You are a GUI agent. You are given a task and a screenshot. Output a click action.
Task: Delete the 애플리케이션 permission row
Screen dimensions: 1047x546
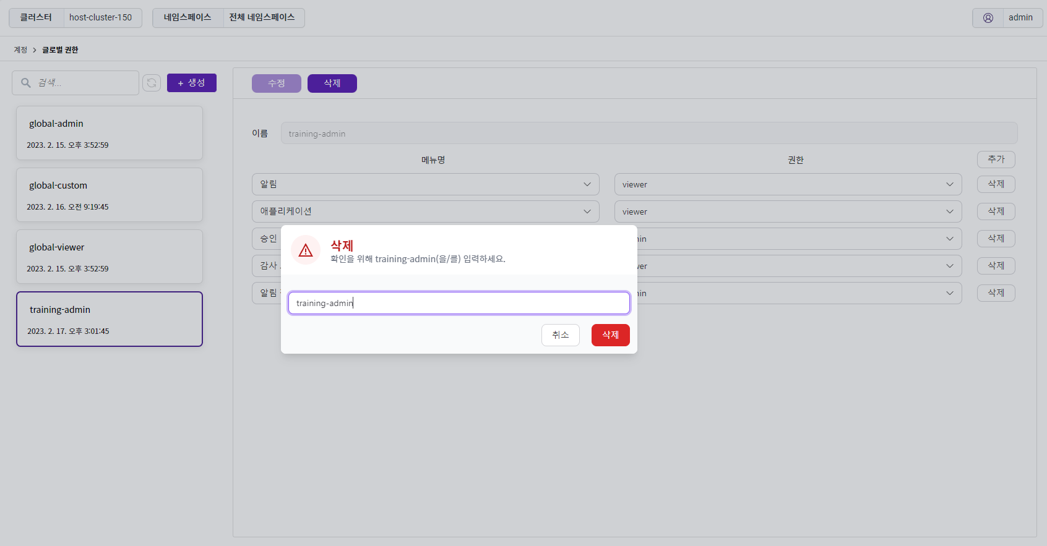[996, 211]
